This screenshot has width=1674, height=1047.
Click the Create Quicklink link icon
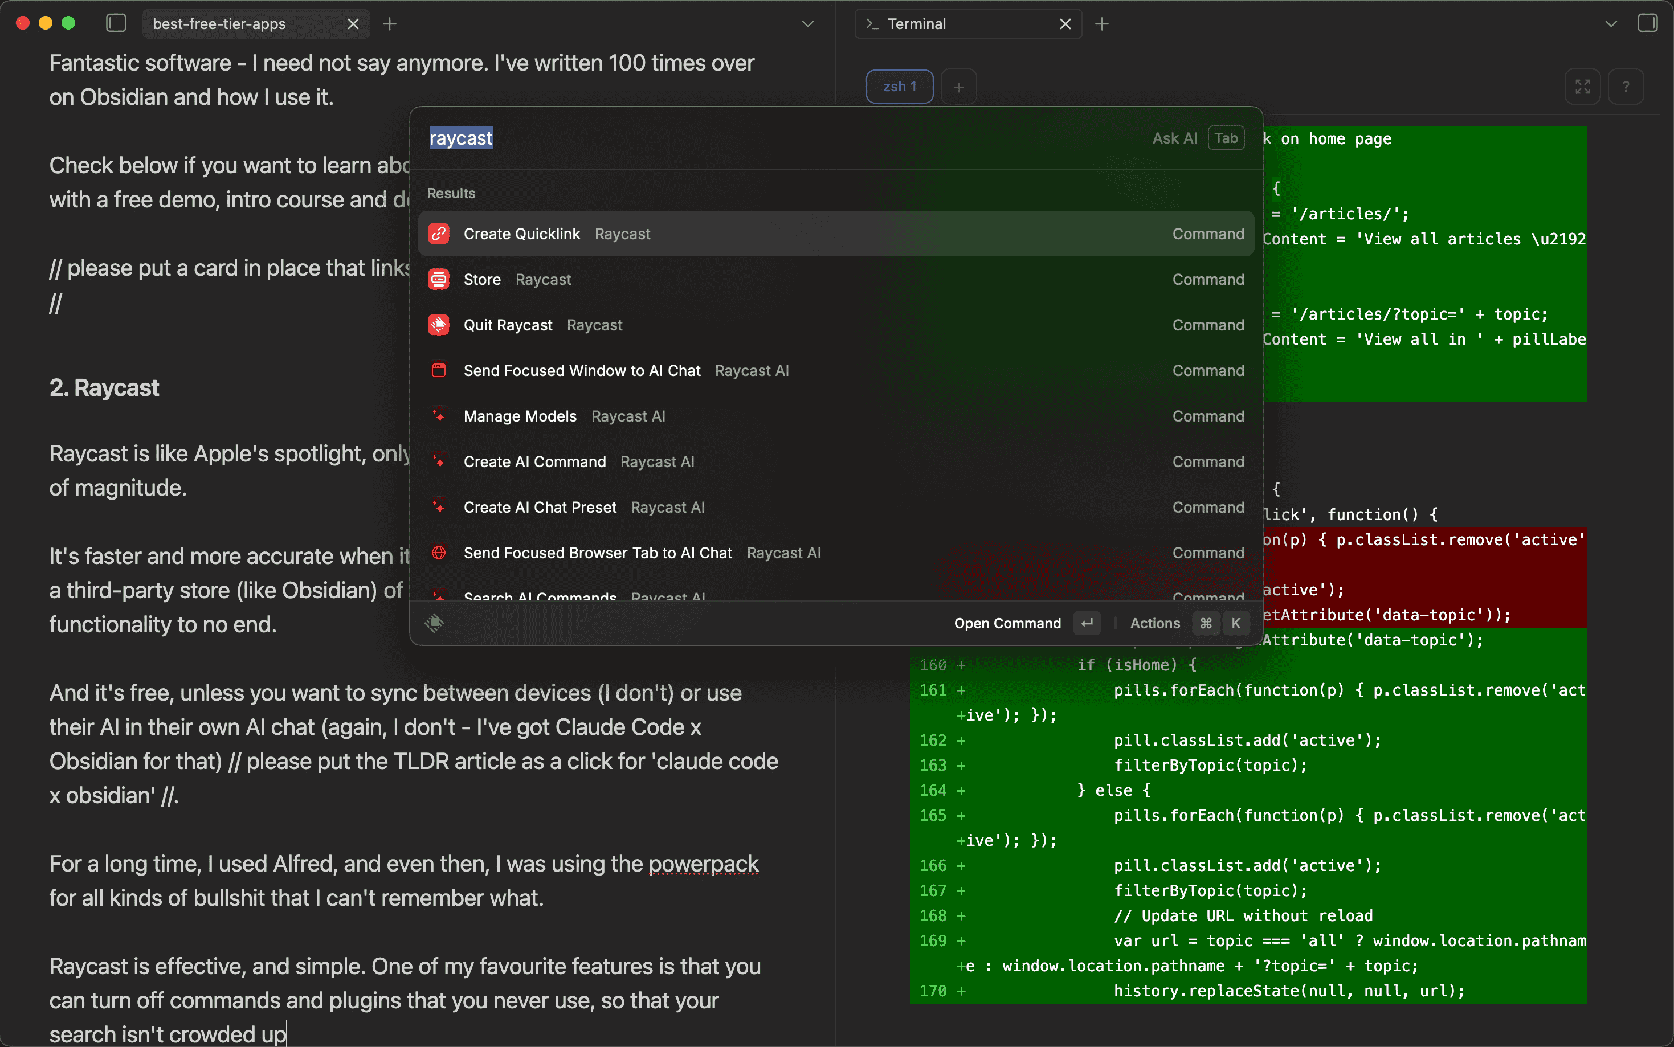(x=438, y=234)
